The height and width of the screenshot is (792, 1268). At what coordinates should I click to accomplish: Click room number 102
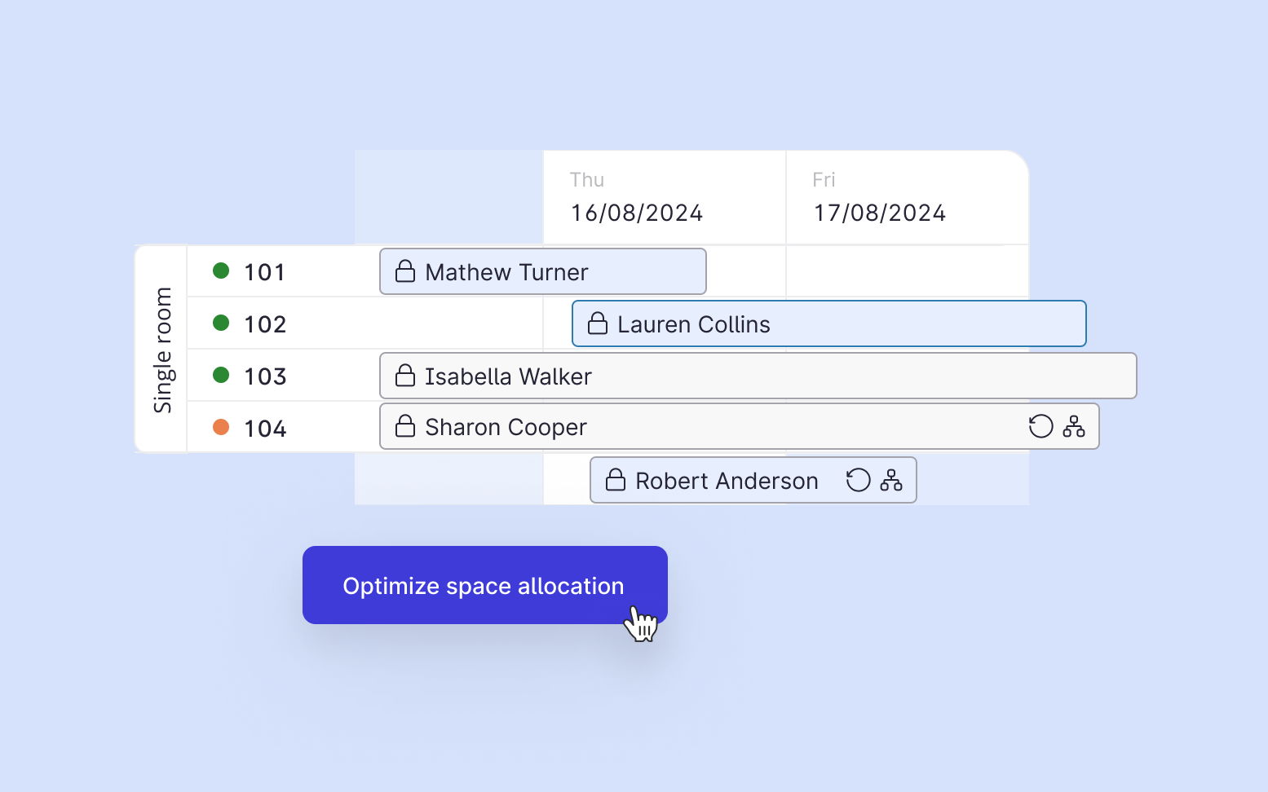[x=265, y=324]
